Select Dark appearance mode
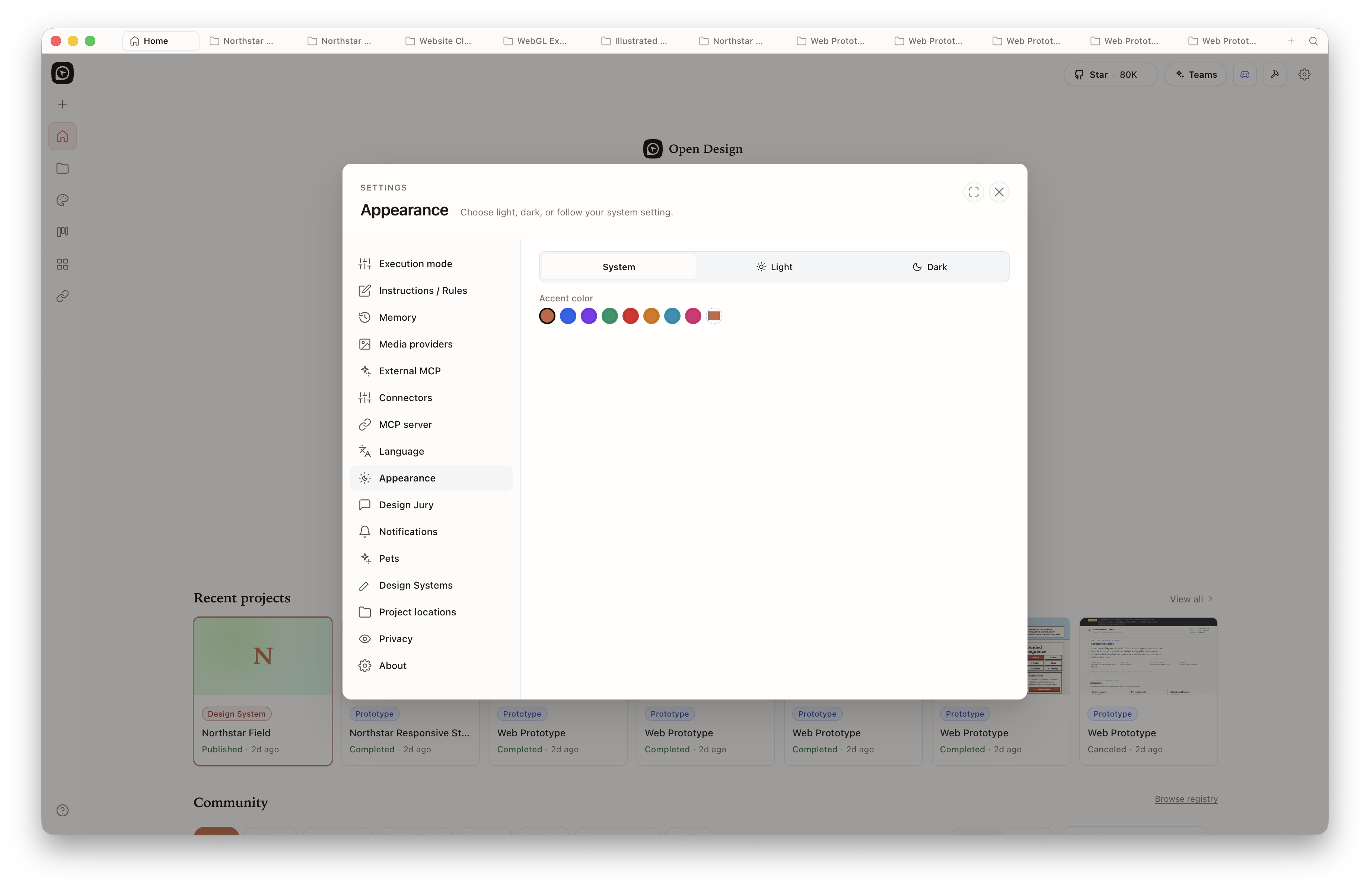 click(x=929, y=267)
